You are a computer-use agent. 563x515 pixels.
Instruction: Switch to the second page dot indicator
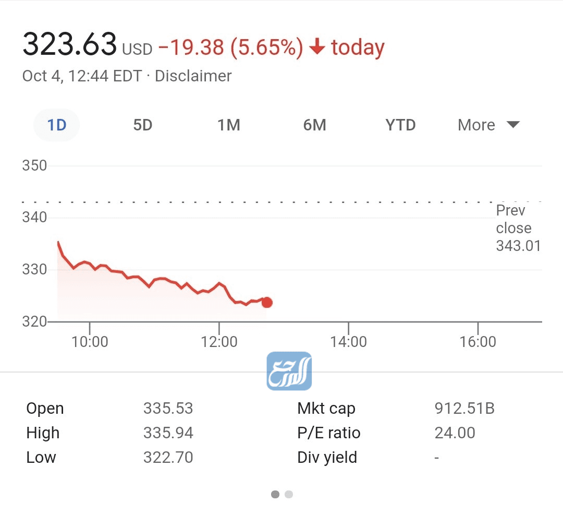pos(289,494)
